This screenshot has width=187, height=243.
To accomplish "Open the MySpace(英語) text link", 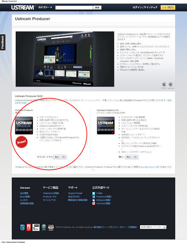I will [103, 200].
